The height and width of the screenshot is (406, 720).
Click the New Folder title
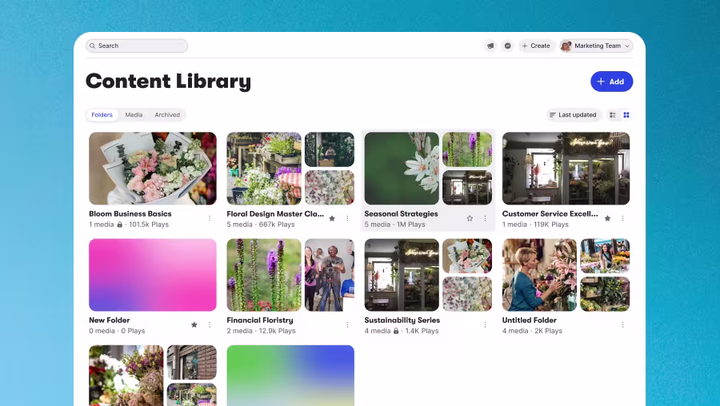click(110, 320)
